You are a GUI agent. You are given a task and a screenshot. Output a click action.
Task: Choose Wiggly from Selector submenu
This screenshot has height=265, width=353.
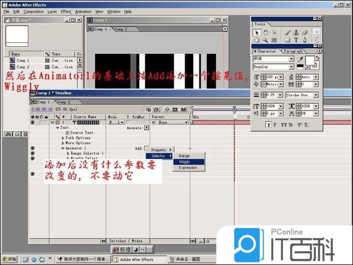189,162
